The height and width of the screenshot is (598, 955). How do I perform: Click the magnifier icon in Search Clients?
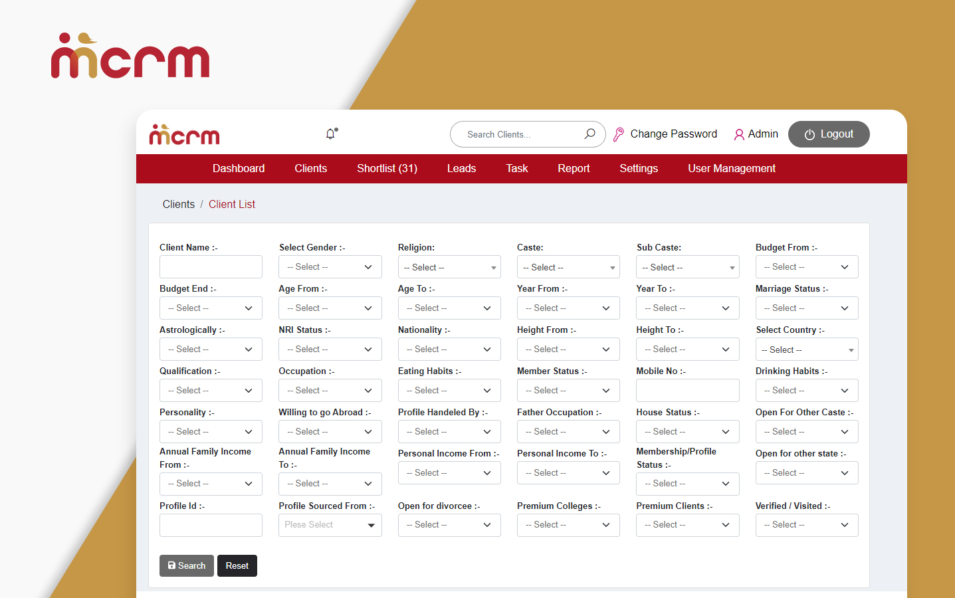coord(589,134)
